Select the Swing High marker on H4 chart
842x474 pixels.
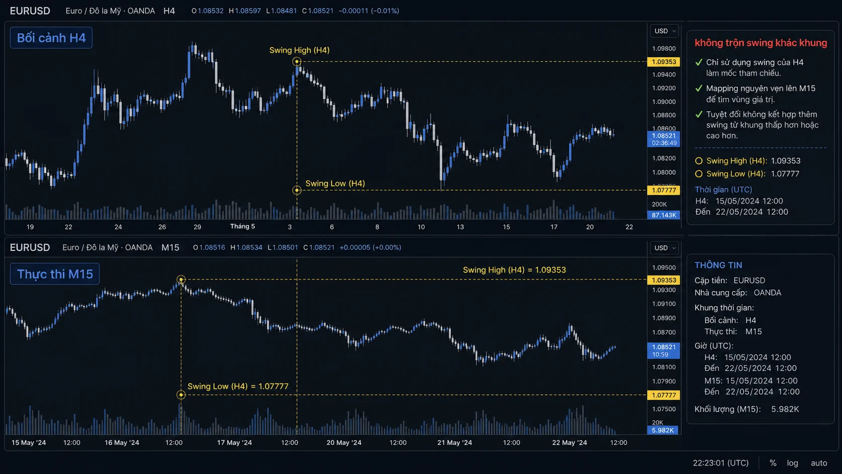pos(297,61)
